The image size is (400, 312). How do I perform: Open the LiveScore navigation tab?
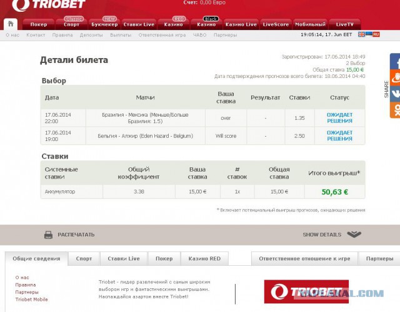point(276,24)
